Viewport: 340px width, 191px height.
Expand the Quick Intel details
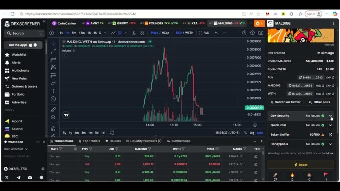[x=330, y=125]
